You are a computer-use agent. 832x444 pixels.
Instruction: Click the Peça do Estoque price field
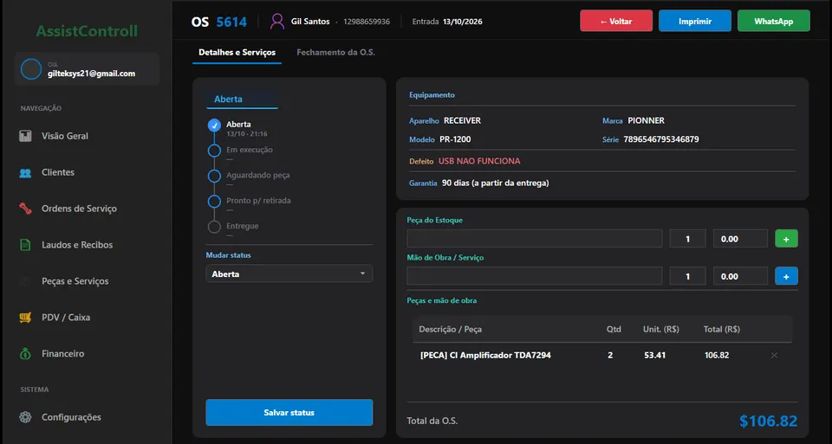740,239
